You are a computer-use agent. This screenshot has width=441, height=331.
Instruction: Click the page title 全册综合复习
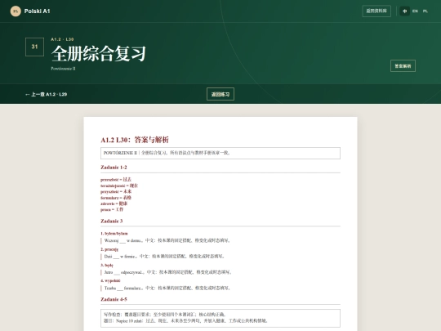point(99,53)
